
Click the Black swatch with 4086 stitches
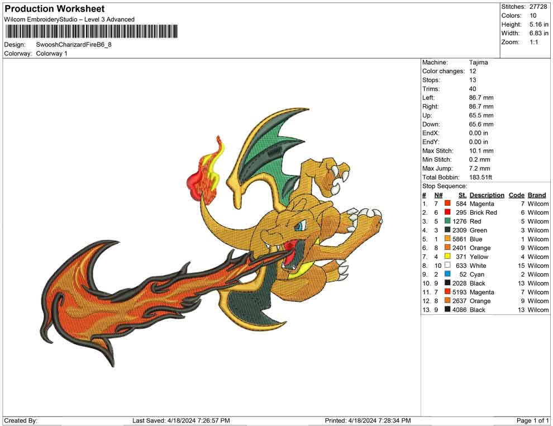pyautogui.click(x=447, y=309)
